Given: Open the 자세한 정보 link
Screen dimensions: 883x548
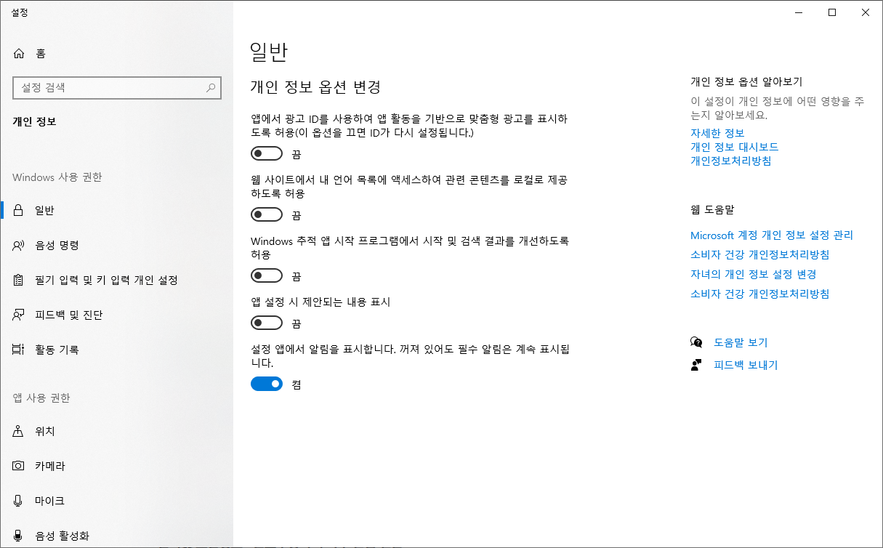Looking at the screenshot, I should click(717, 133).
